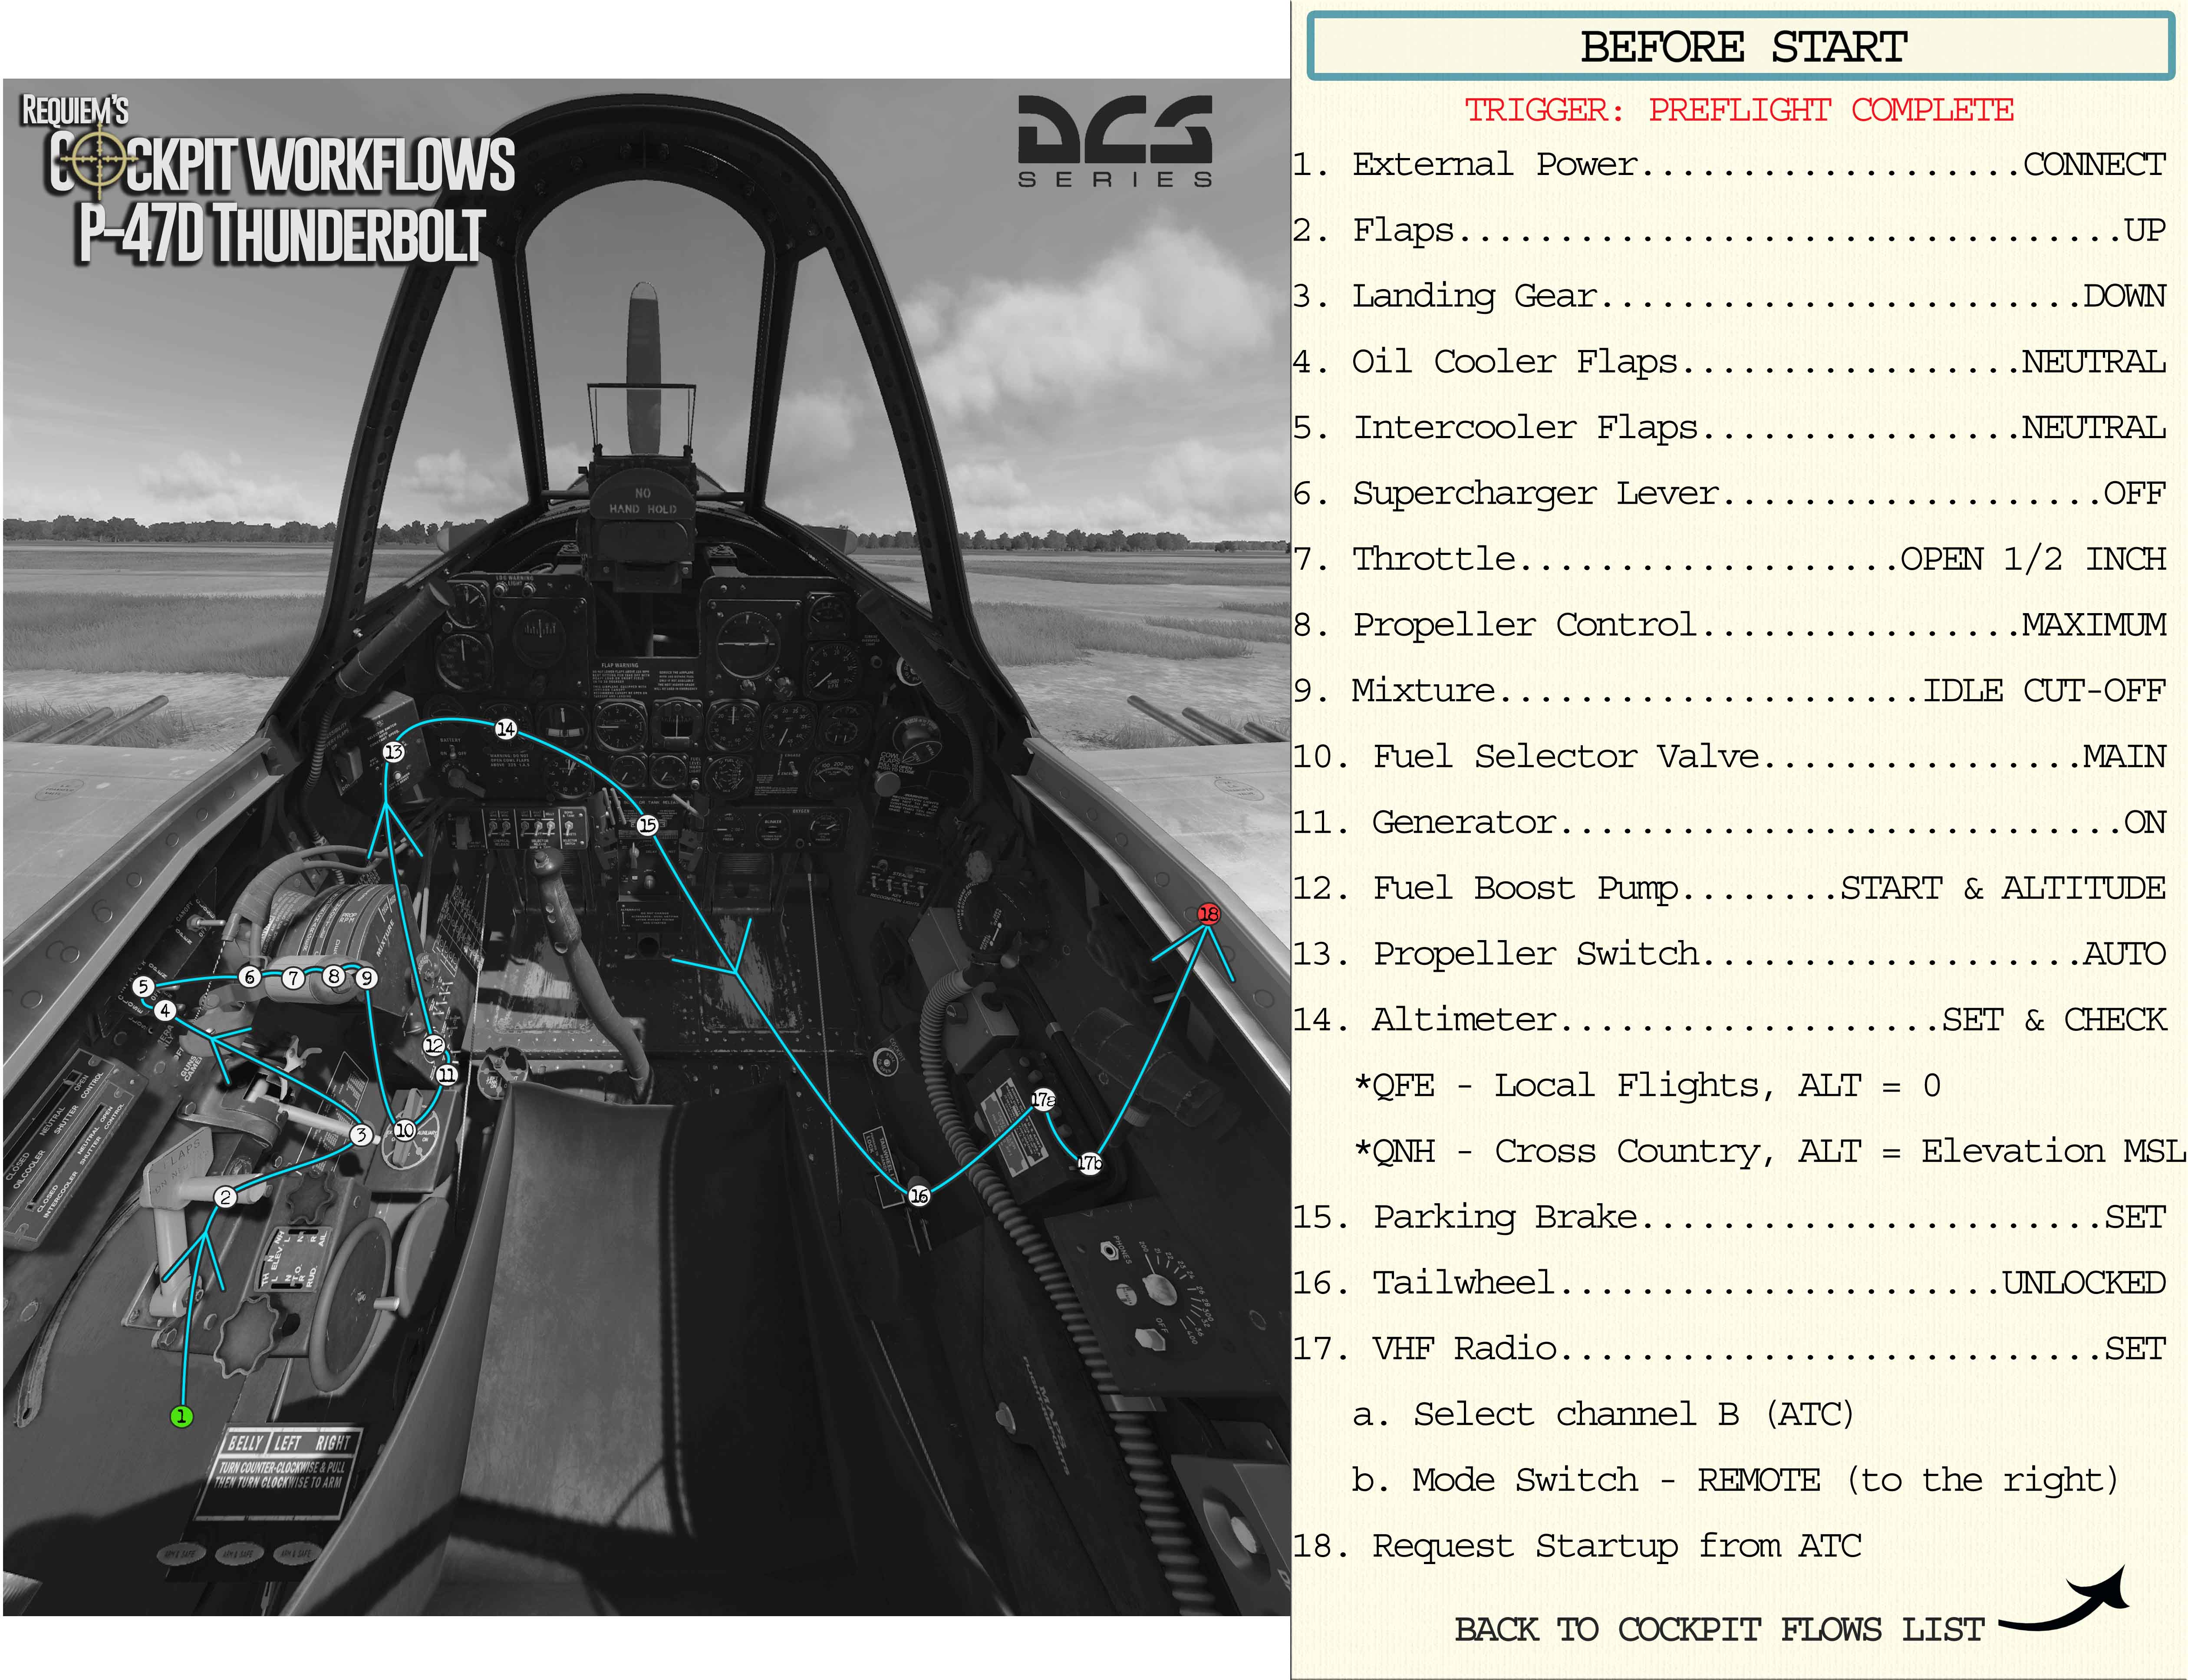This screenshot has height=1680, width=2188.
Task: Click checklist line Mixture IDLE CUT-OFF
Action: pyautogui.click(x=1728, y=690)
